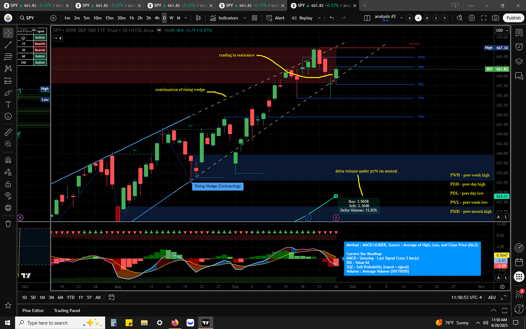Open the favorites star toolbar
Viewport: 526px width, 329px height.
point(8,305)
